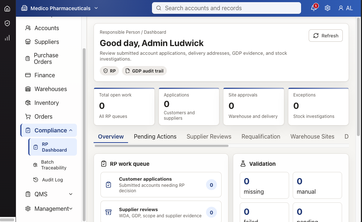
Task: Open the Supplier reviews queue card
Action: coord(161,211)
